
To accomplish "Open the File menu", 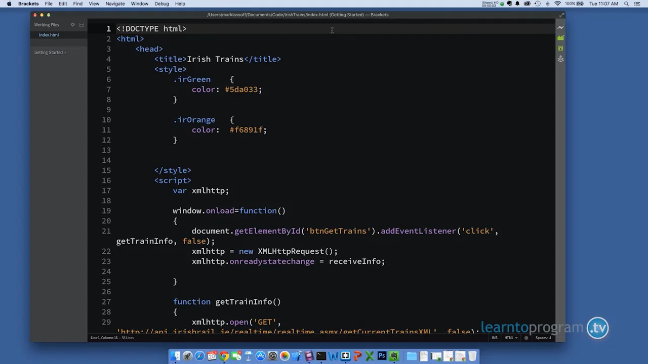I will point(49,4).
